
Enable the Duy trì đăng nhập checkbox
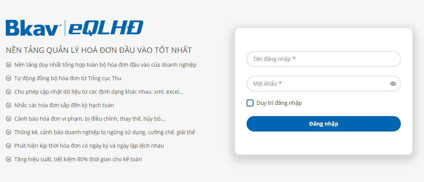(x=250, y=103)
